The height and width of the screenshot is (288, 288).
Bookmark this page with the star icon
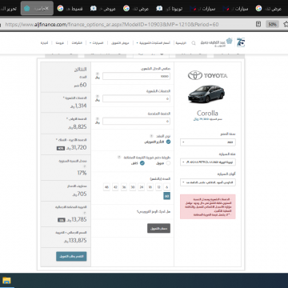286,24
